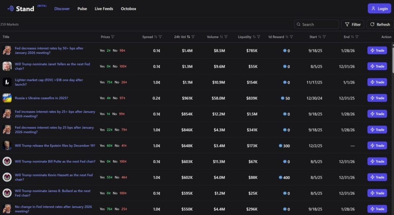Viewport: 394px width, 215px height.
Task: Open the Janet Yellen Fed chair market
Action: tap(52, 66)
